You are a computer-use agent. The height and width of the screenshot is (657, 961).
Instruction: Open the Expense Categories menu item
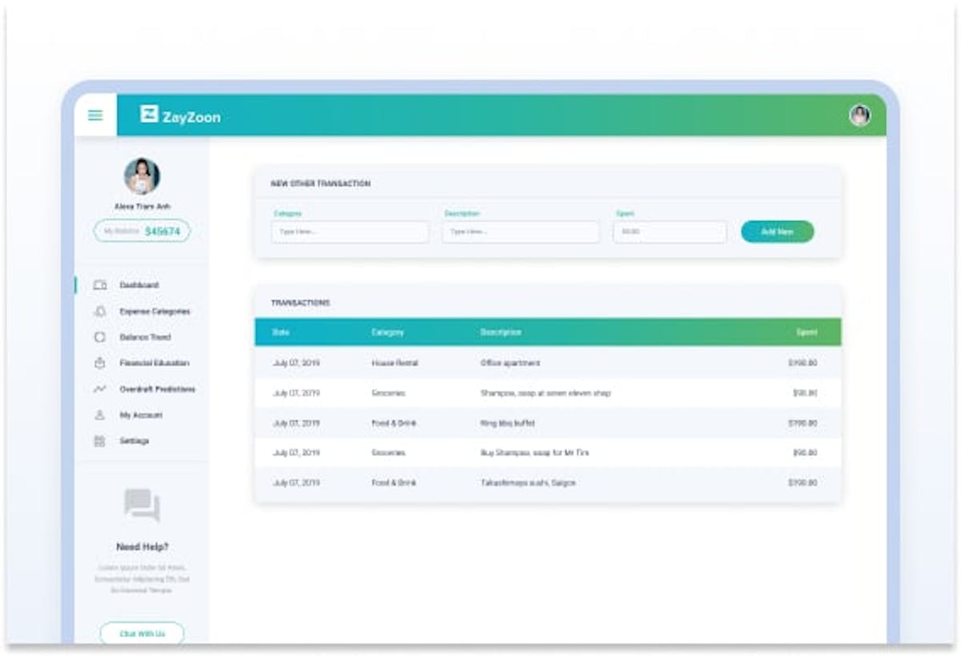click(x=155, y=311)
